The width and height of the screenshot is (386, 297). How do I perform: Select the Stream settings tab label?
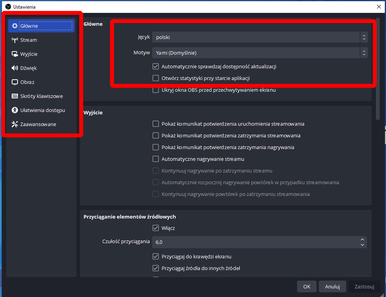point(28,40)
